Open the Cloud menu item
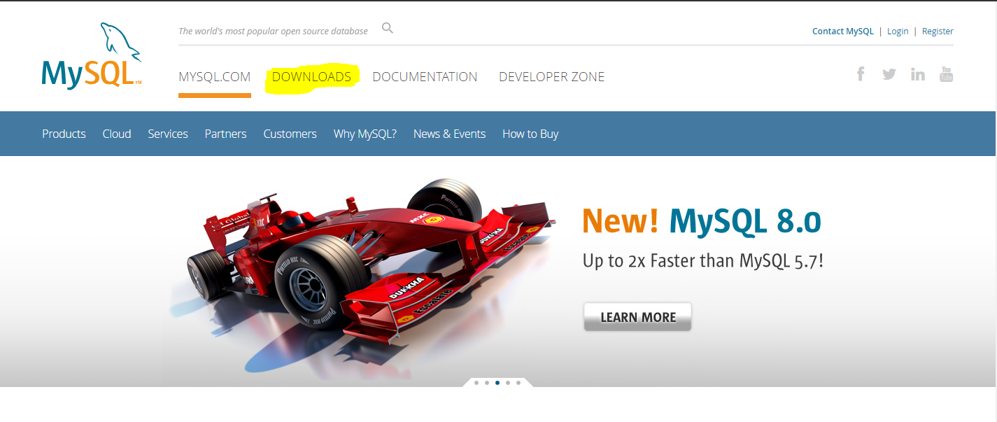This screenshot has height=422, width=997. pos(117,134)
